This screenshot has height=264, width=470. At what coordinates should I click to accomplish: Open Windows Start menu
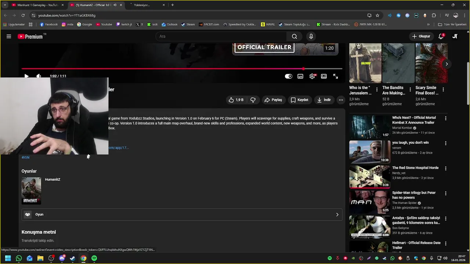[8, 258]
